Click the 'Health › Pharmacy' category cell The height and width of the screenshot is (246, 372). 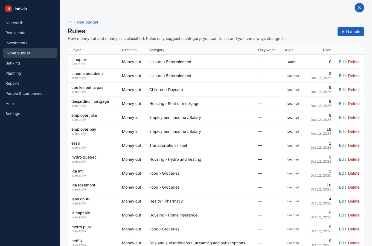(x=166, y=201)
